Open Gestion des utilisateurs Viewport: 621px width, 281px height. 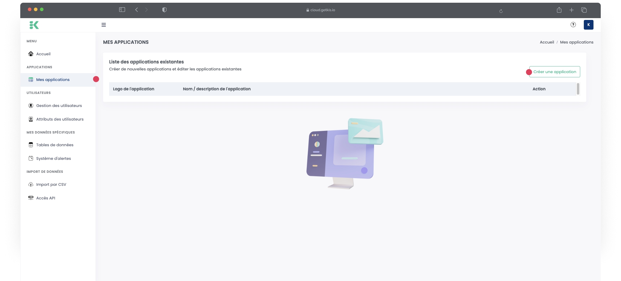pos(59,106)
